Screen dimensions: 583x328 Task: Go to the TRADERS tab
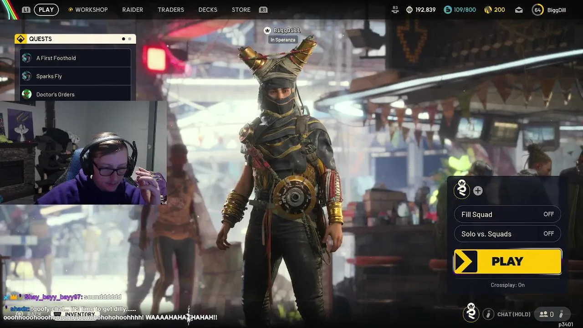tap(171, 10)
